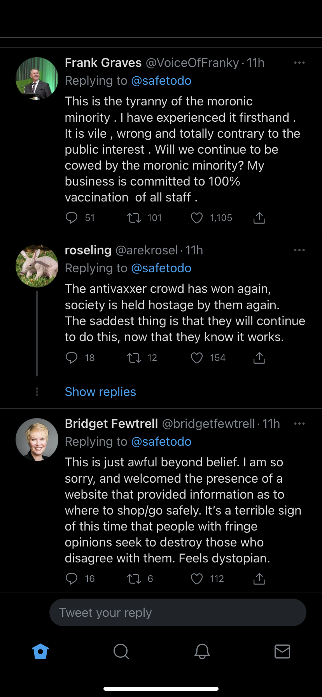This screenshot has width=322, height=697.
Task: Open more options for Frank Graves' tweet
Action: (299, 63)
